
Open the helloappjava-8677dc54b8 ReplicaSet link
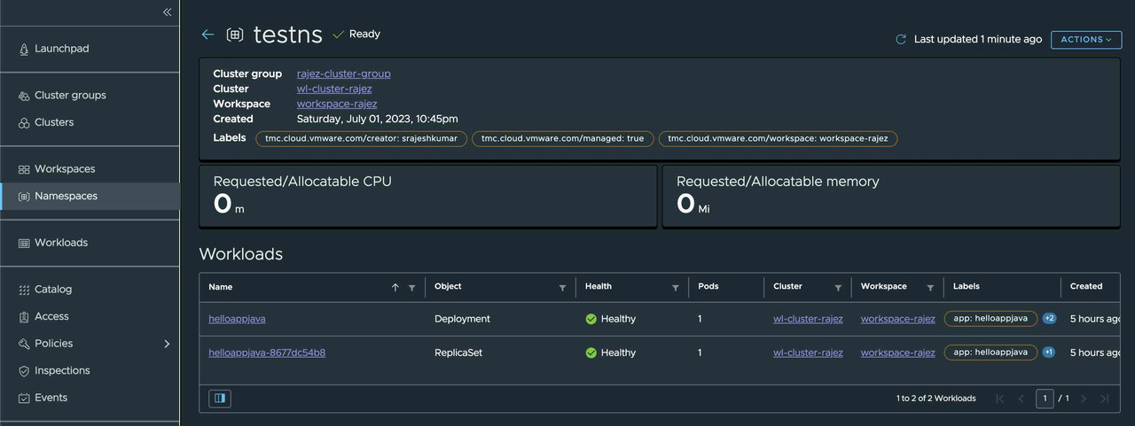(267, 352)
